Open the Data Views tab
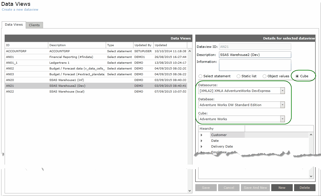This screenshot has width=321, height=196. 14,25
